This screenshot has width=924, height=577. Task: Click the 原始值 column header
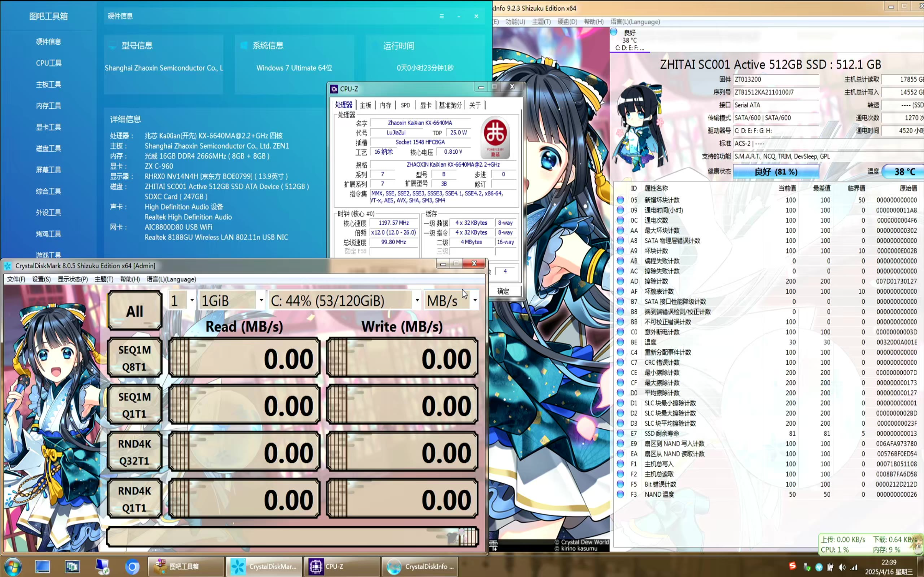[x=908, y=188]
